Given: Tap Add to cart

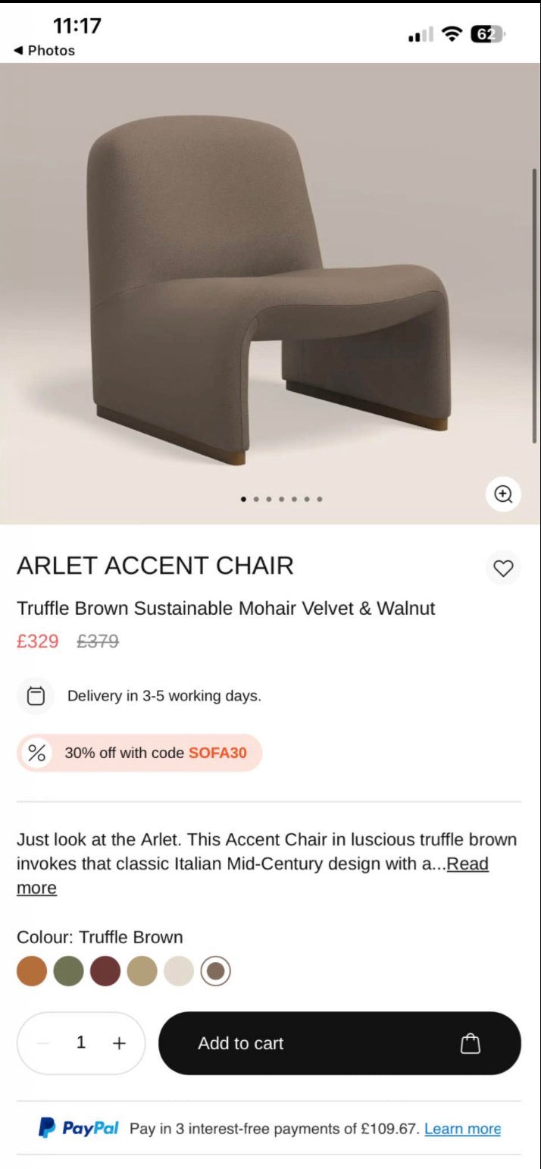Looking at the screenshot, I should [x=240, y=1043].
